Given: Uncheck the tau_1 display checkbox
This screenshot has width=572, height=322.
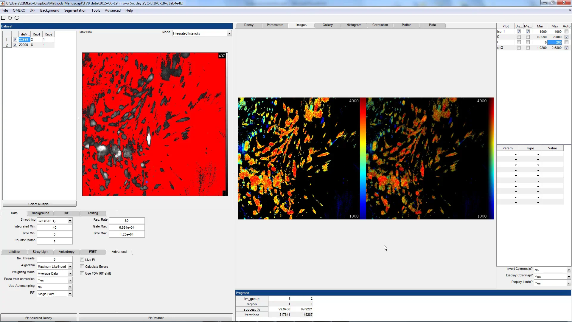Looking at the screenshot, I should point(519,31).
